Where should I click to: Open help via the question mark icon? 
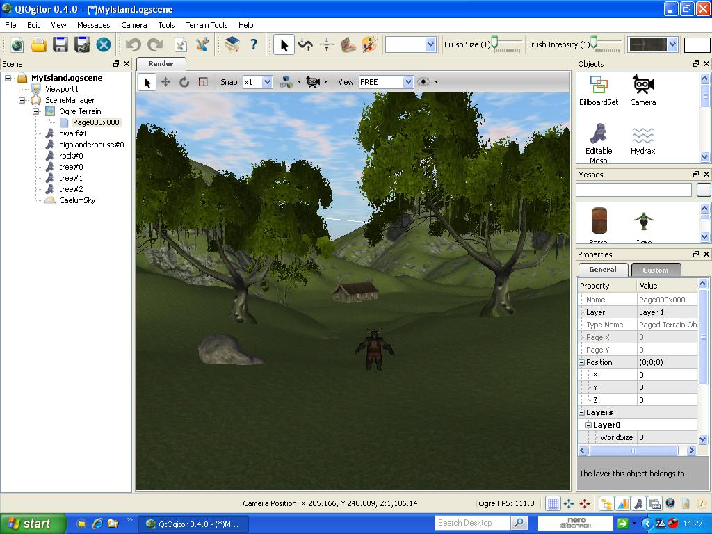click(254, 44)
